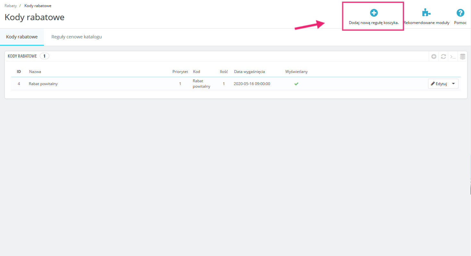Image resolution: width=471 pixels, height=256 pixels.
Task: Go to Rabaty in the breadcrumb
Action: click(x=11, y=6)
